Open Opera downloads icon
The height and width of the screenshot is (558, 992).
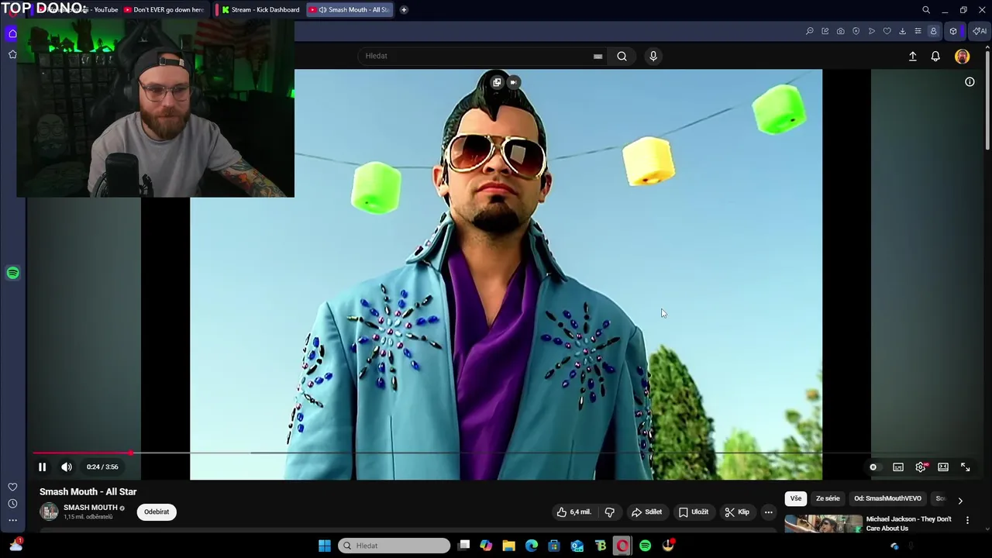[x=903, y=31]
